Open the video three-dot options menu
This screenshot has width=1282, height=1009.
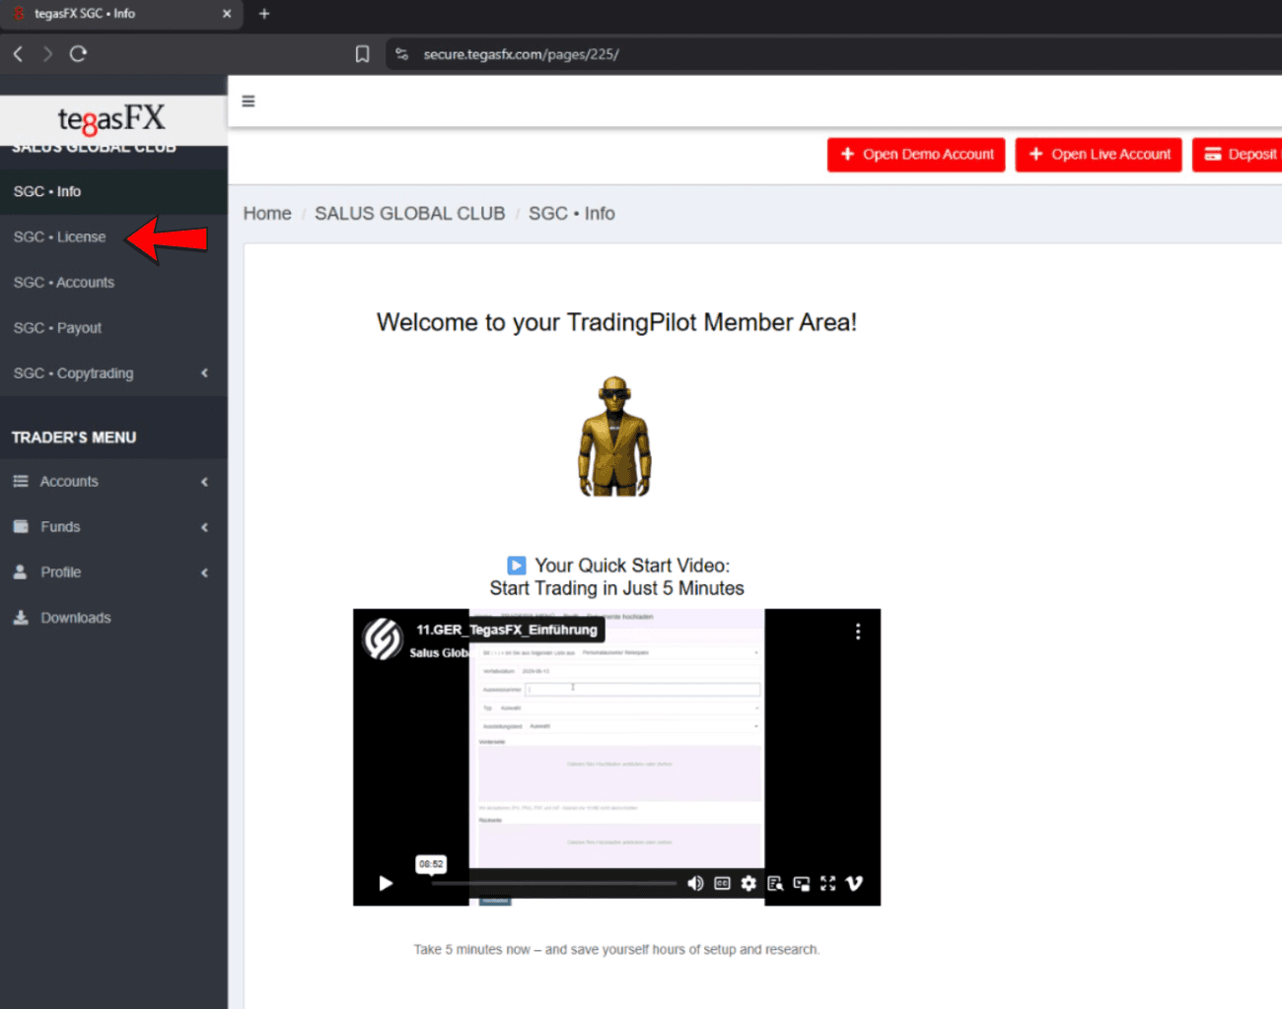pos(858,632)
